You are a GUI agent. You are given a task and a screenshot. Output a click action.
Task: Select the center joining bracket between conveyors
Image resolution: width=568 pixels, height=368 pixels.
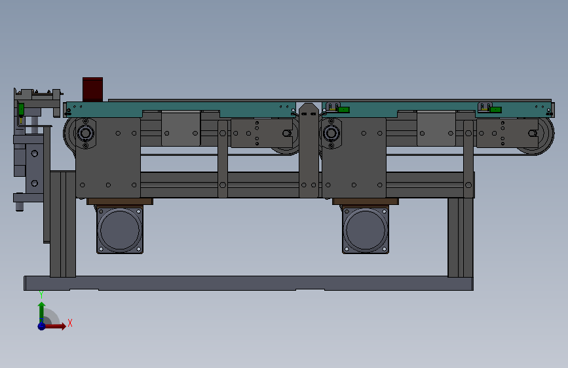click(309, 151)
